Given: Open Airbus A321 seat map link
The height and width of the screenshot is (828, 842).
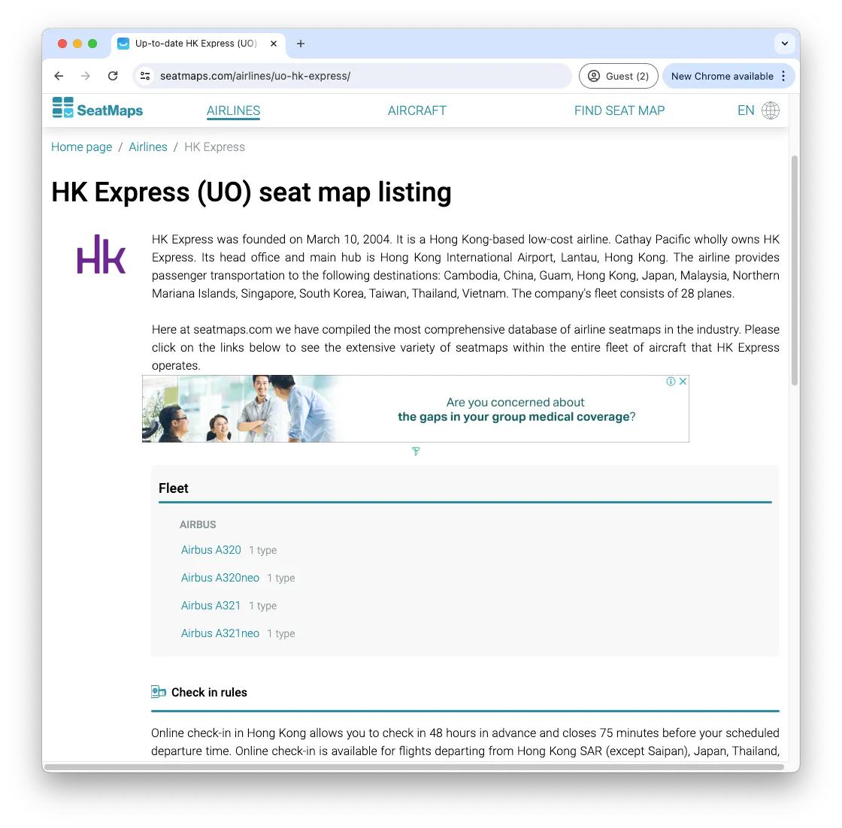Looking at the screenshot, I should (x=211, y=606).
